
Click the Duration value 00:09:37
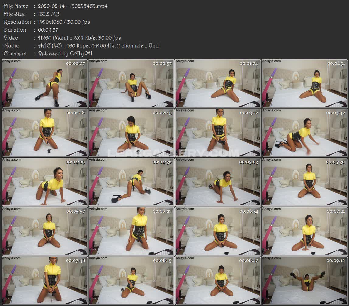(48, 30)
